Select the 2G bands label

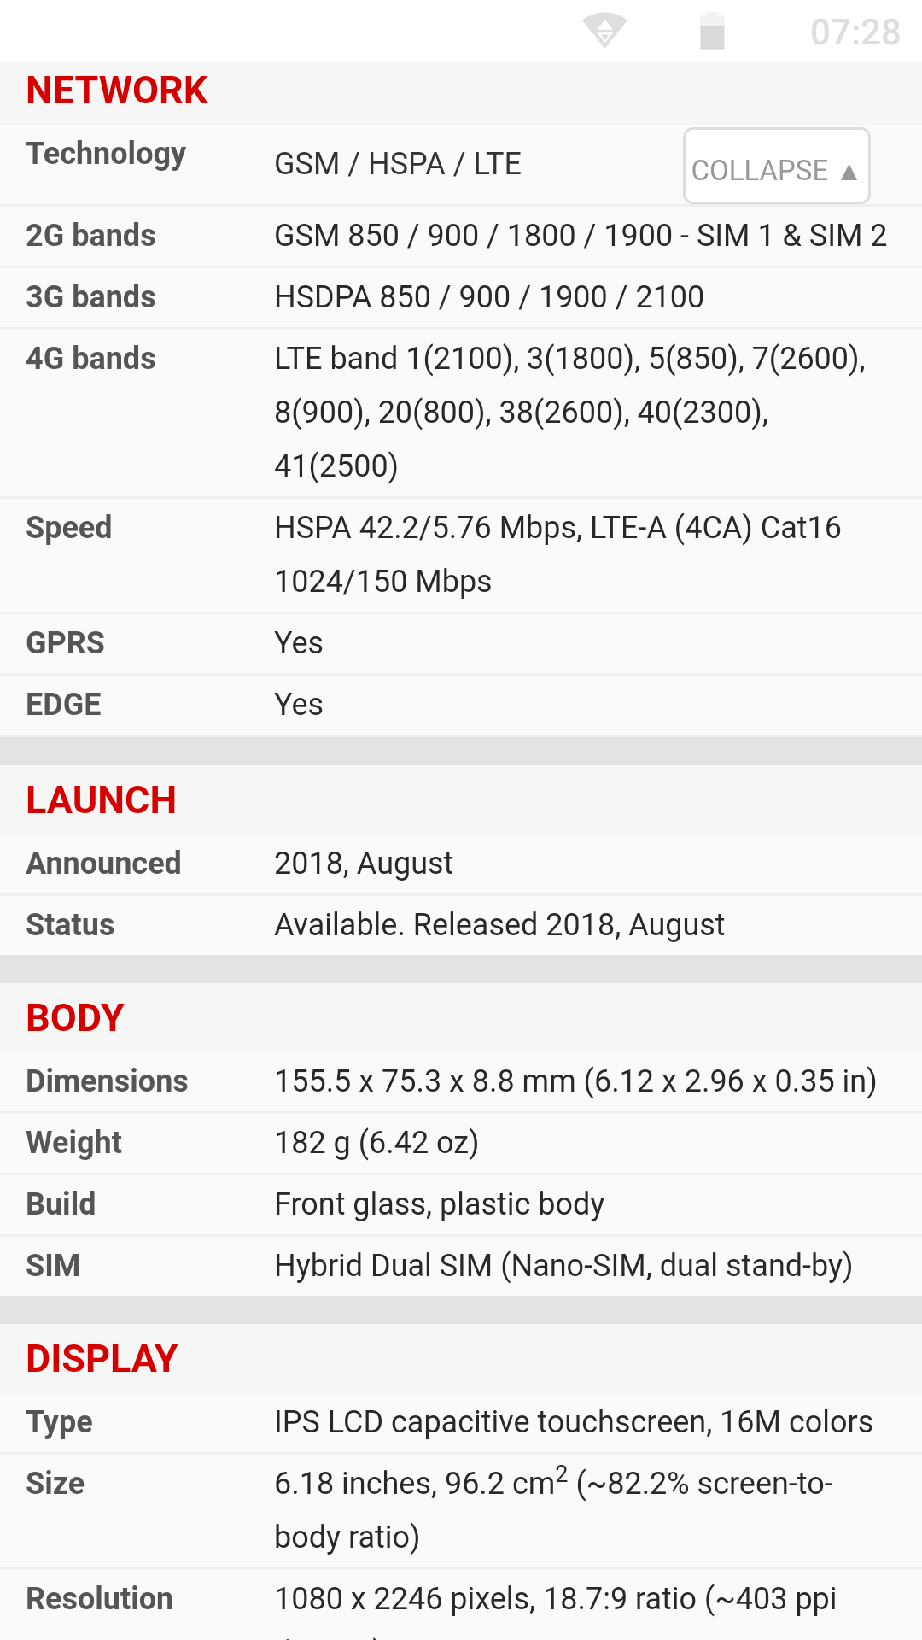90,236
